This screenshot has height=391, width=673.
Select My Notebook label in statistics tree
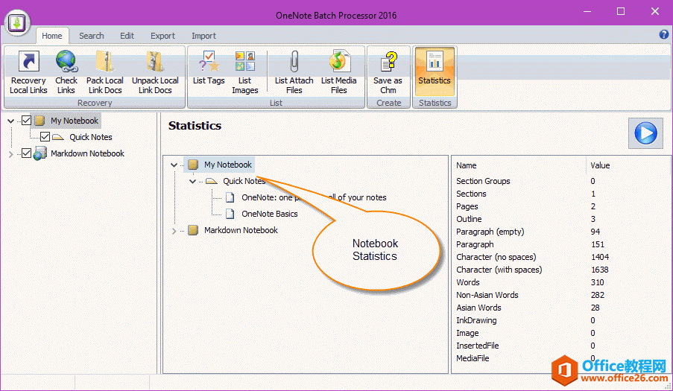click(228, 165)
